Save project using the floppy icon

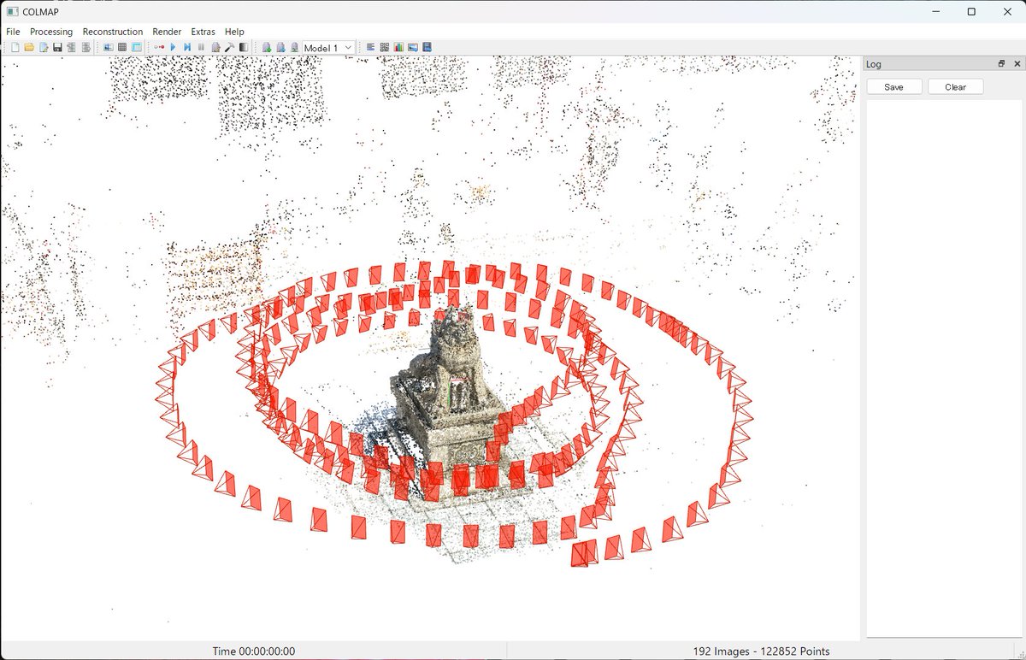click(x=57, y=47)
